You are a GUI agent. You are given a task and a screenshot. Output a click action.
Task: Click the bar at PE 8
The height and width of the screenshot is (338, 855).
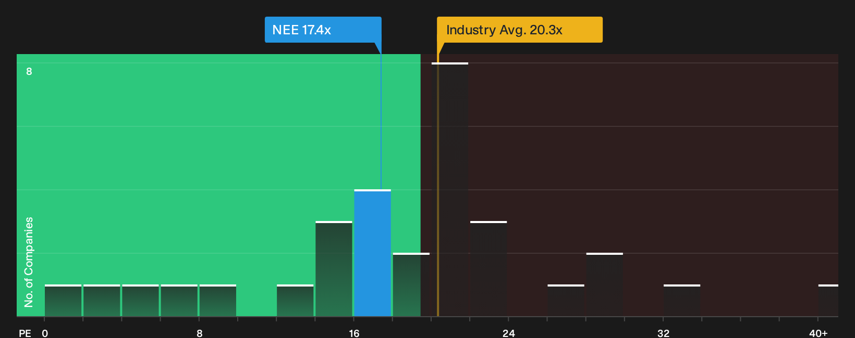pyautogui.click(x=218, y=301)
